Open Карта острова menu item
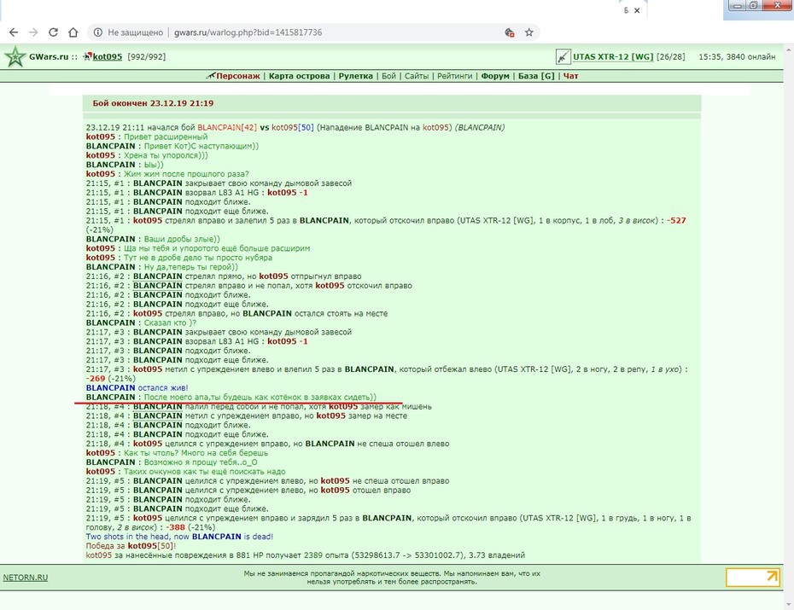The height and width of the screenshot is (610, 794). click(299, 76)
